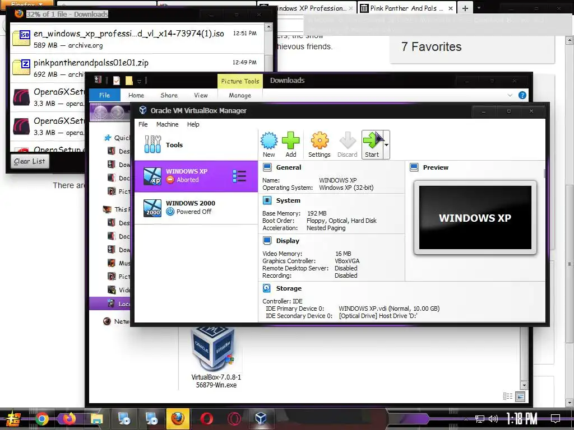Click explorer scrollbar down arrow
Screen dimensions: 574x430
point(524,385)
